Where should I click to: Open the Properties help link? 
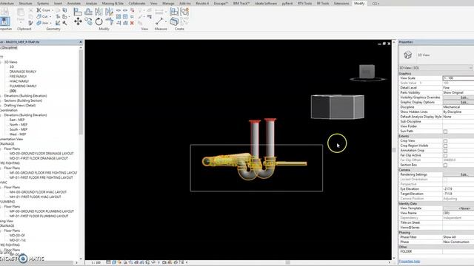pos(410,261)
